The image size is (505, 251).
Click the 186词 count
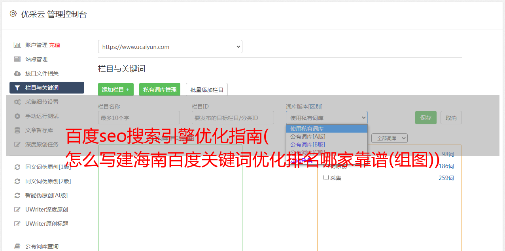(446, 166)
